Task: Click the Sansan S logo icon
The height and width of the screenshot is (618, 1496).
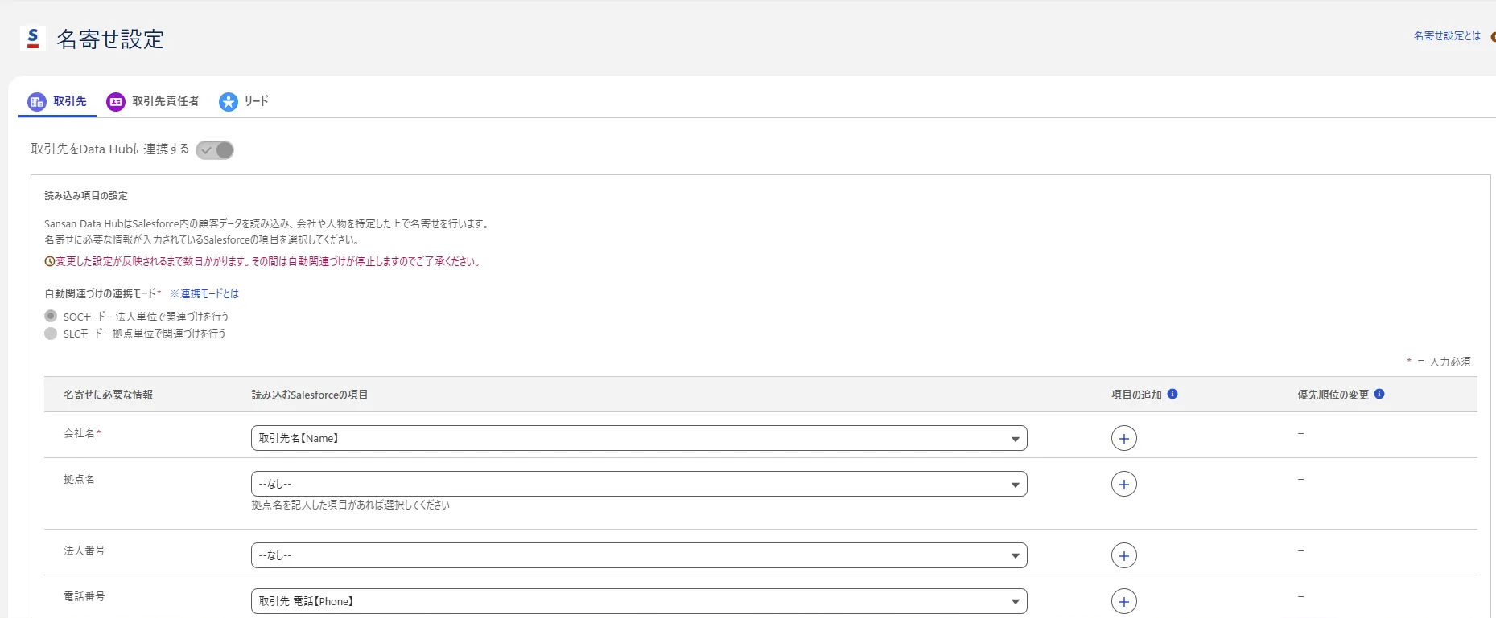Action: coord(33,39)
